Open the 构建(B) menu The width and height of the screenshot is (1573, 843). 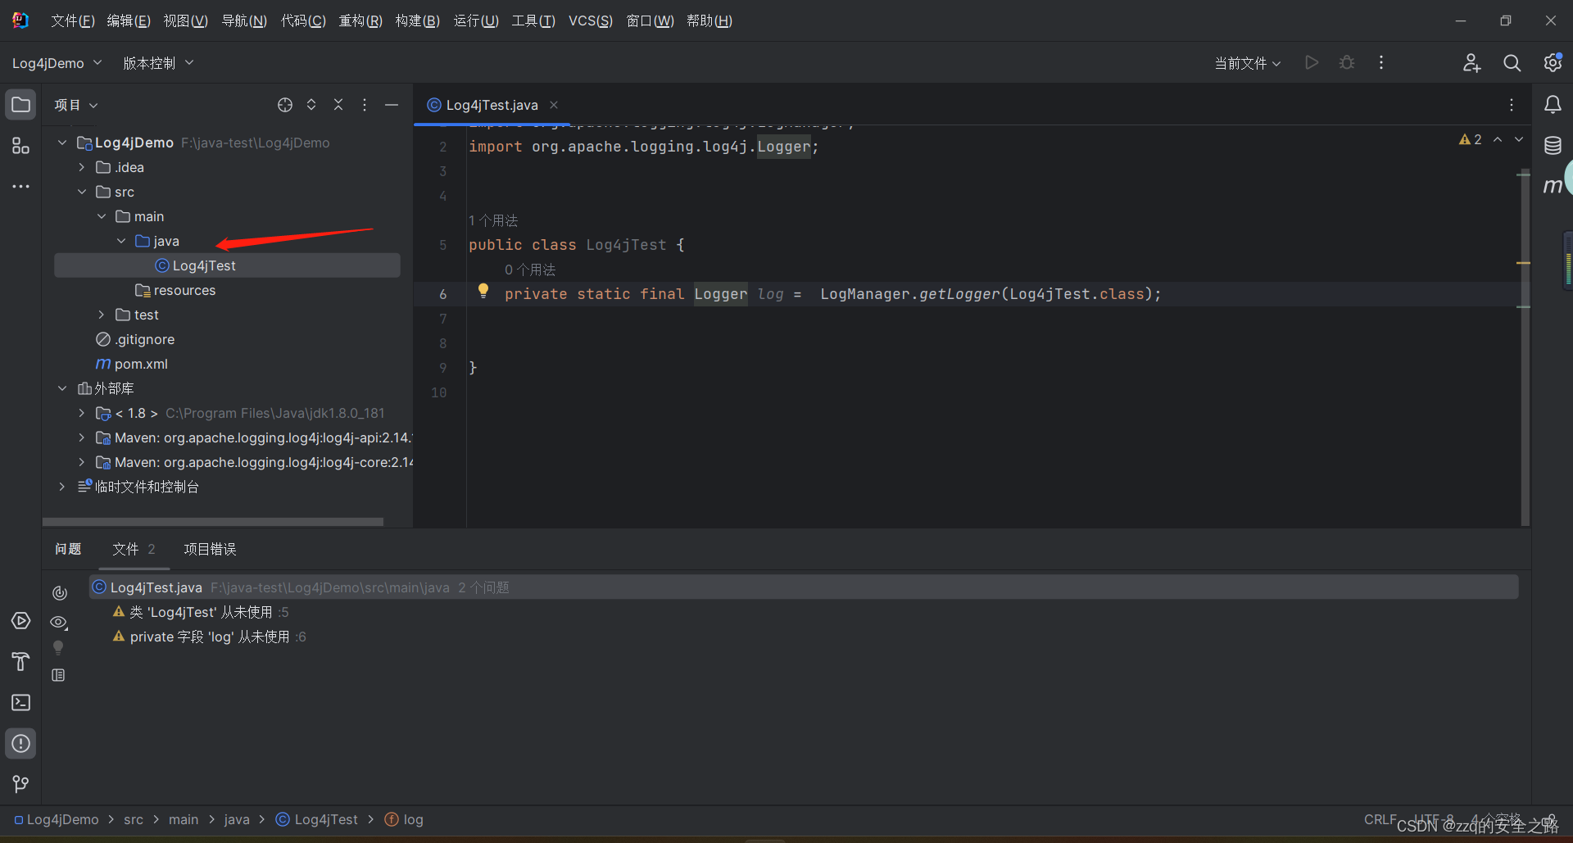click(x=418, y=20)
